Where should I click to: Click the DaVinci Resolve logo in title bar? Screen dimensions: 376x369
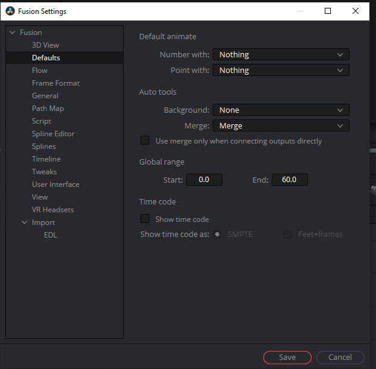tap(10, 11)
